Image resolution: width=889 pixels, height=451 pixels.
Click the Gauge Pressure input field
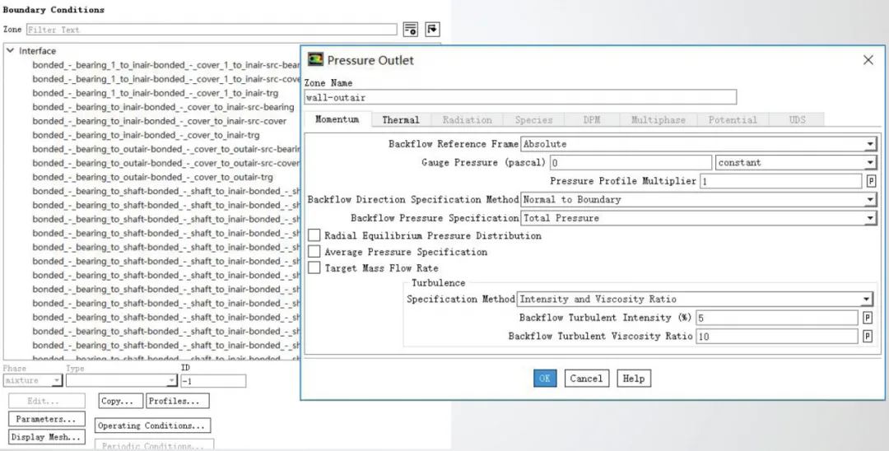click(x=631, y=163)
